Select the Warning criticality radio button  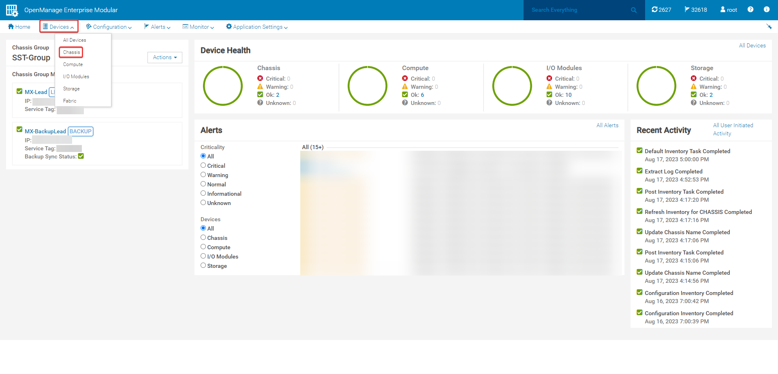[x=203, y=175]
